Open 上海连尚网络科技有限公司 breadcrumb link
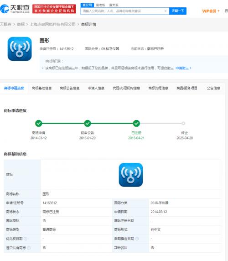The width and height of the screenshot is (228, 261). 53,24
